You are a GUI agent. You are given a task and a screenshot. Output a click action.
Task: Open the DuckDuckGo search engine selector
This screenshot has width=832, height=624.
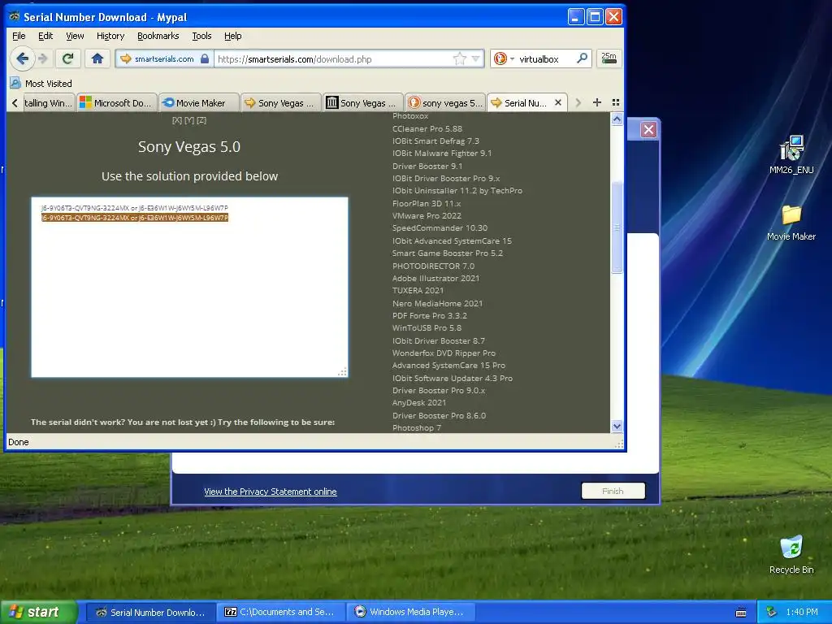[504, 58]
